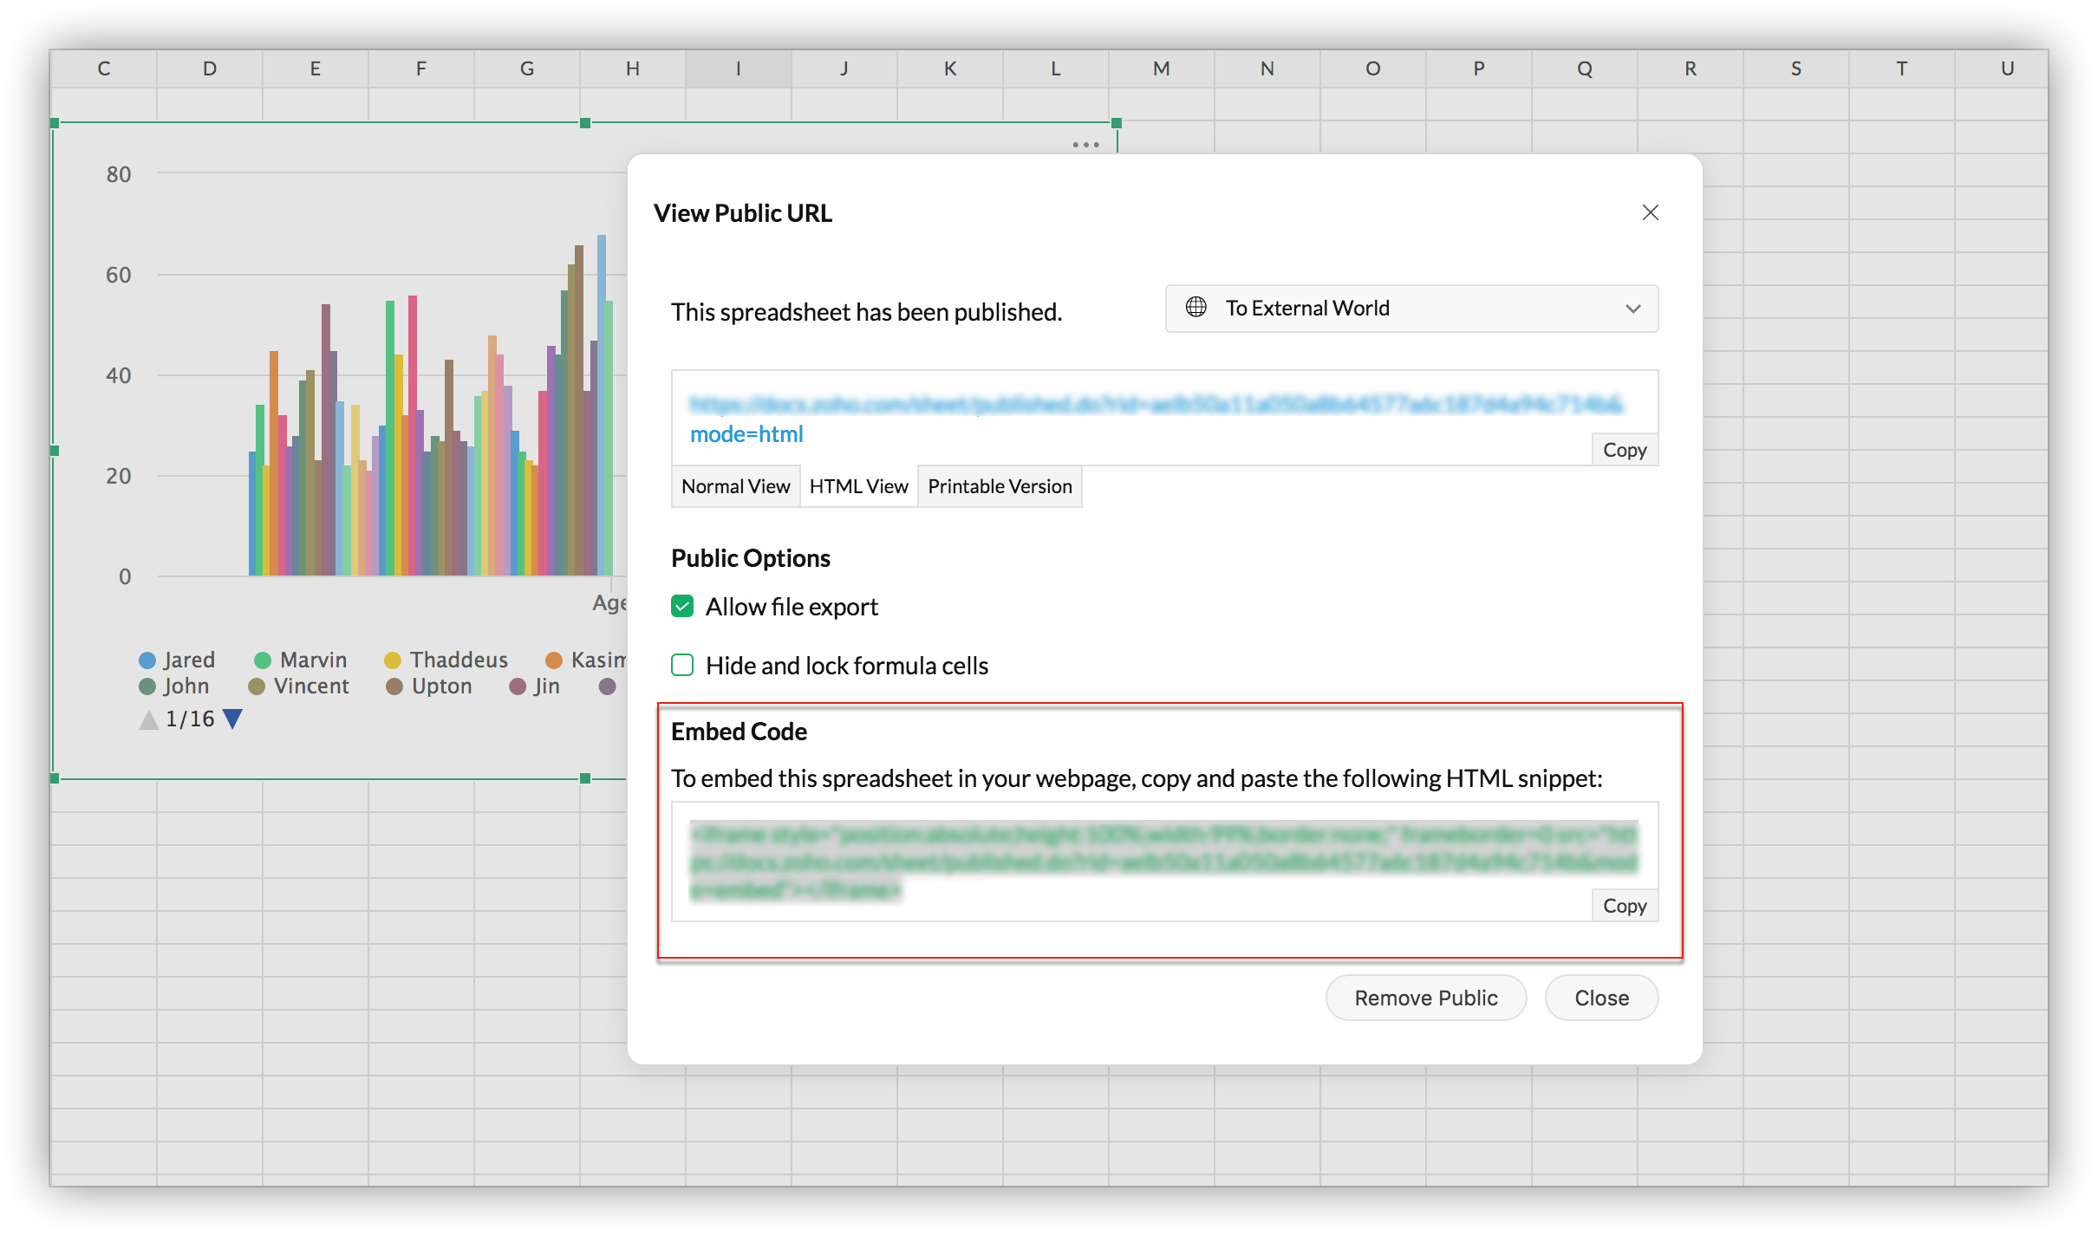The image size is (2098, 1236).
Task: Click the Close button
Action: click(x=1602, y=998)
